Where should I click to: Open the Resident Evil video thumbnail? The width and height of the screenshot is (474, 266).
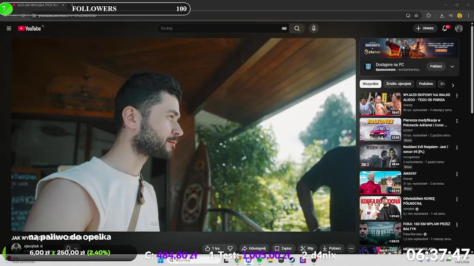tap(380, 156)
